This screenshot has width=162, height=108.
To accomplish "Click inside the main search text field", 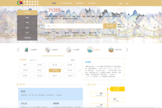I will pos(80,26).
